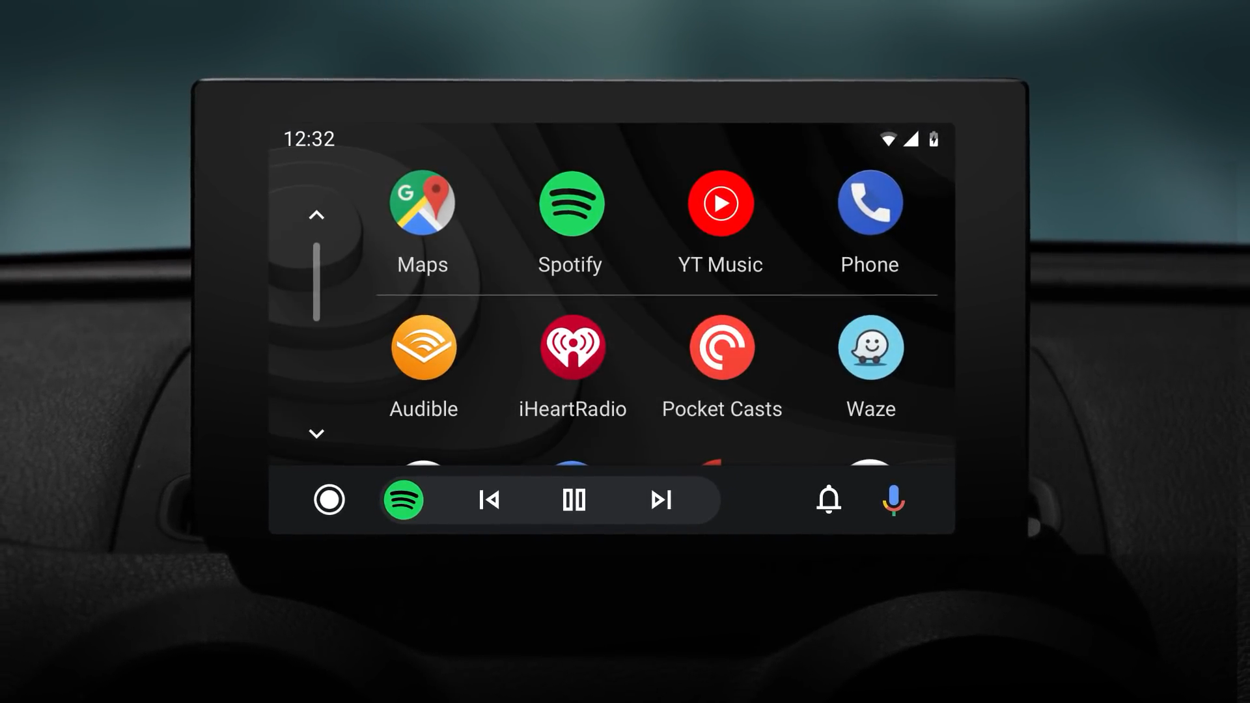Toggle Spotify in taskbar

pyautogui.click(x=402, y=499)
